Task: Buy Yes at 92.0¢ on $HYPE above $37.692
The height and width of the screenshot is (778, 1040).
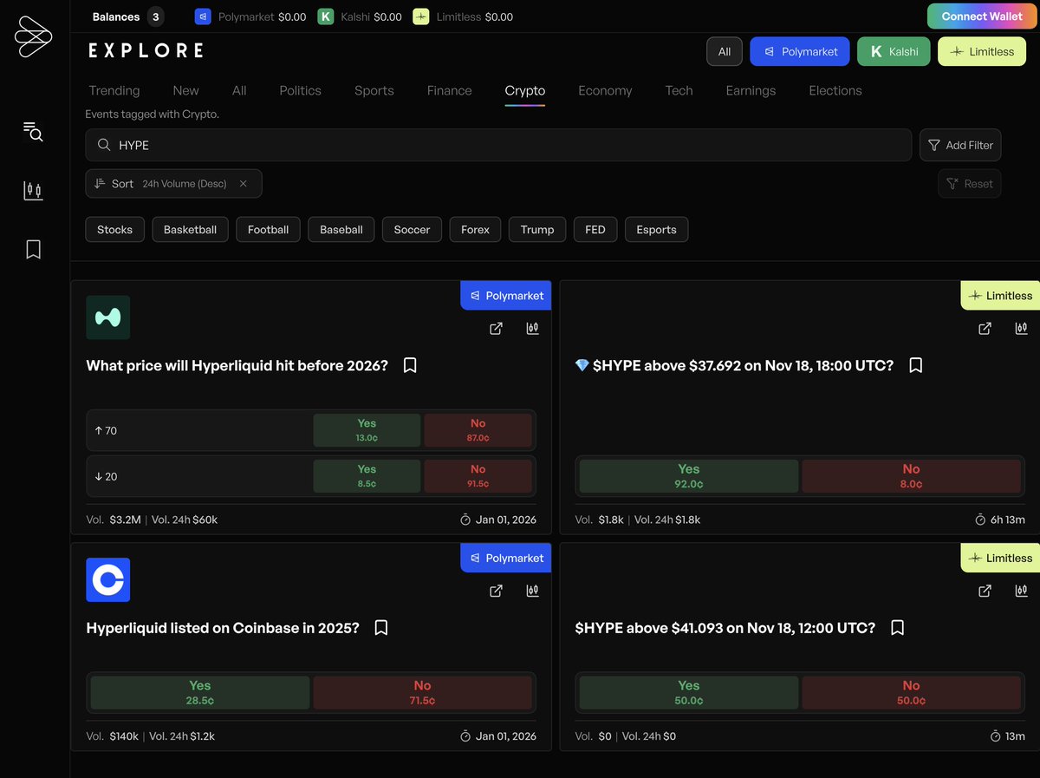Action: [x=689, y=476]
